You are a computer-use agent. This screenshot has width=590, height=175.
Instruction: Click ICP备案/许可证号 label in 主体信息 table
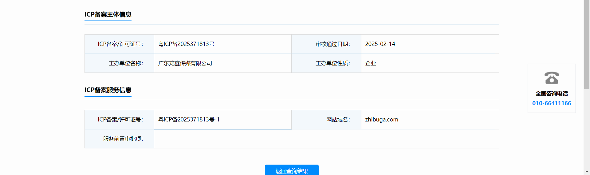click(x=119, y=44)
